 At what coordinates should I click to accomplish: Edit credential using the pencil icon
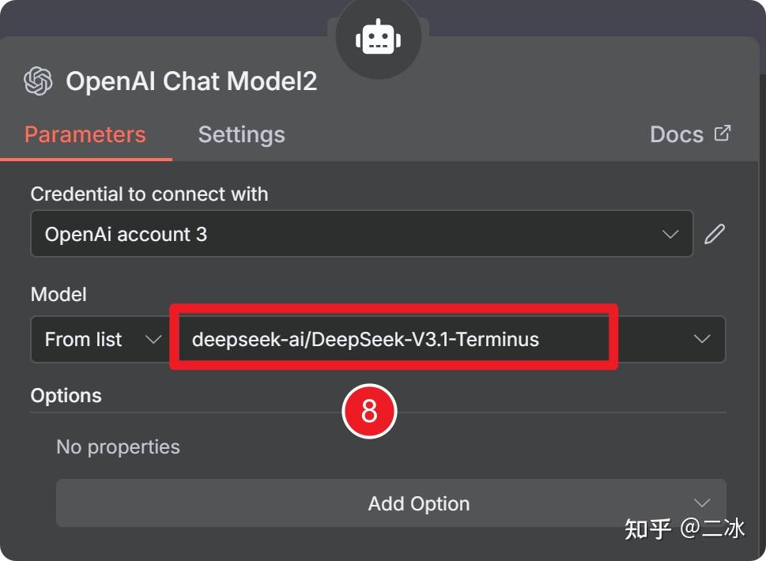[715, 234]
